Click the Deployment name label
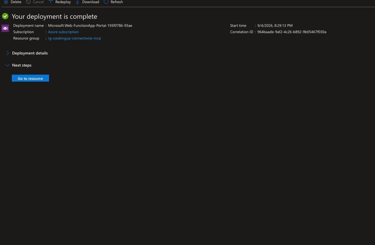The image size is (375, 245). [x=29, y=26]
